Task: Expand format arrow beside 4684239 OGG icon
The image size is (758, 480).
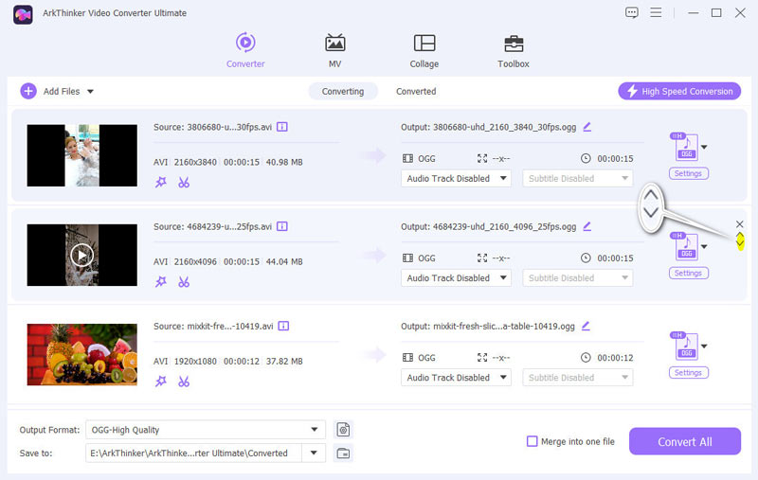Action: tap(704, 247)
